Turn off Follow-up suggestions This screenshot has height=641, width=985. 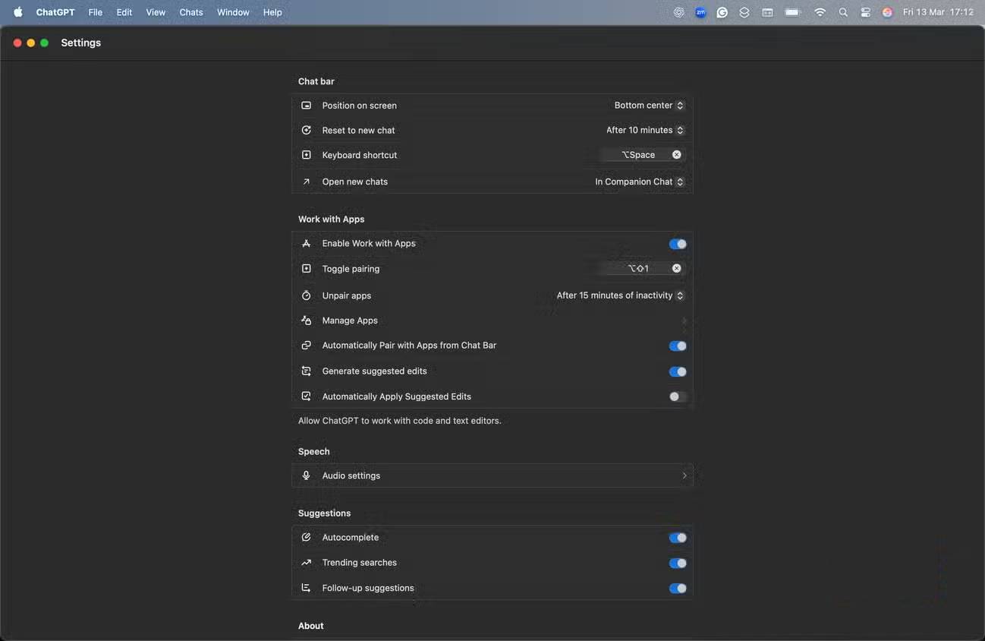[x=677, y=589]
